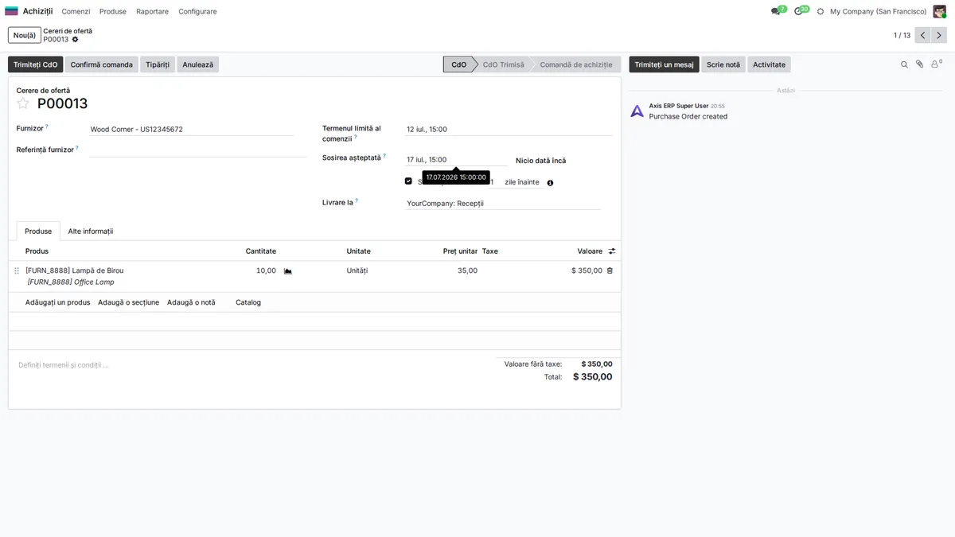
Task: Show info icon next to zile înainte
Action: [x=550, y=183]
